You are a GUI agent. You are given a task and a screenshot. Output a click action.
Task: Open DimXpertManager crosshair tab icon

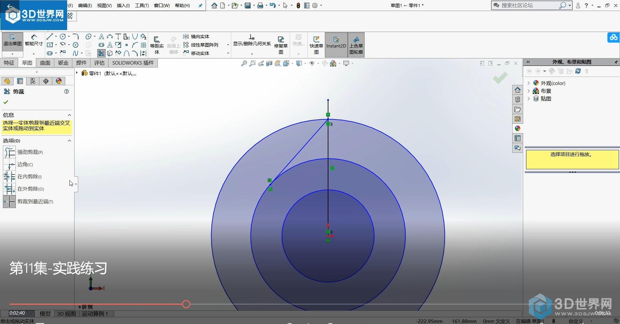tap(46, 81)
